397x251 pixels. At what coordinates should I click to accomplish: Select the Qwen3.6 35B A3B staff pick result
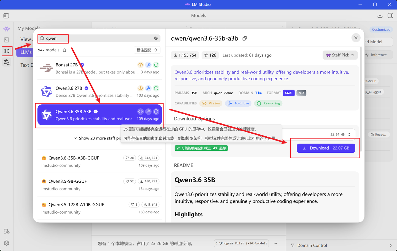[x=100, y=115]
